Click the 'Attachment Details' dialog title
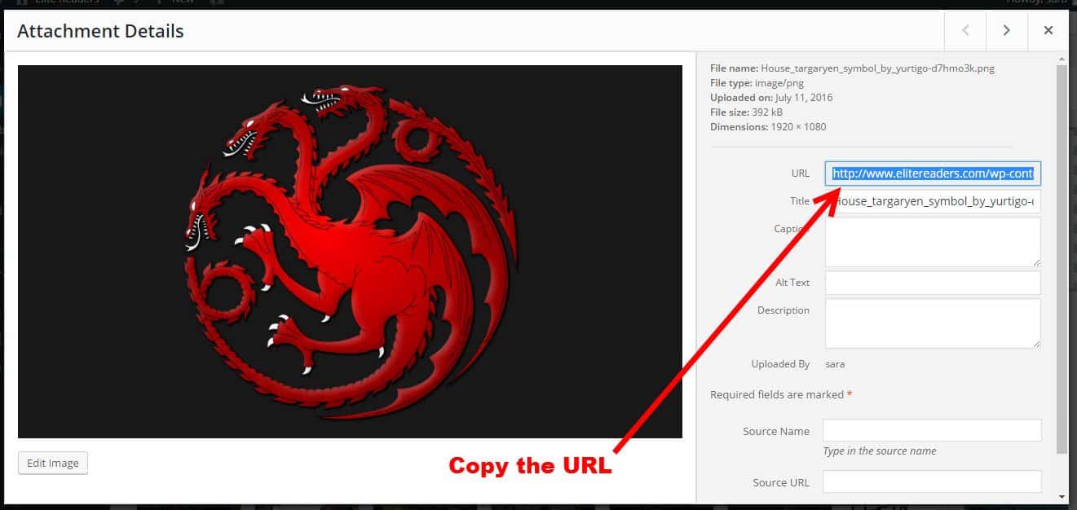The image size is (1077, 510). click(100, 31)
